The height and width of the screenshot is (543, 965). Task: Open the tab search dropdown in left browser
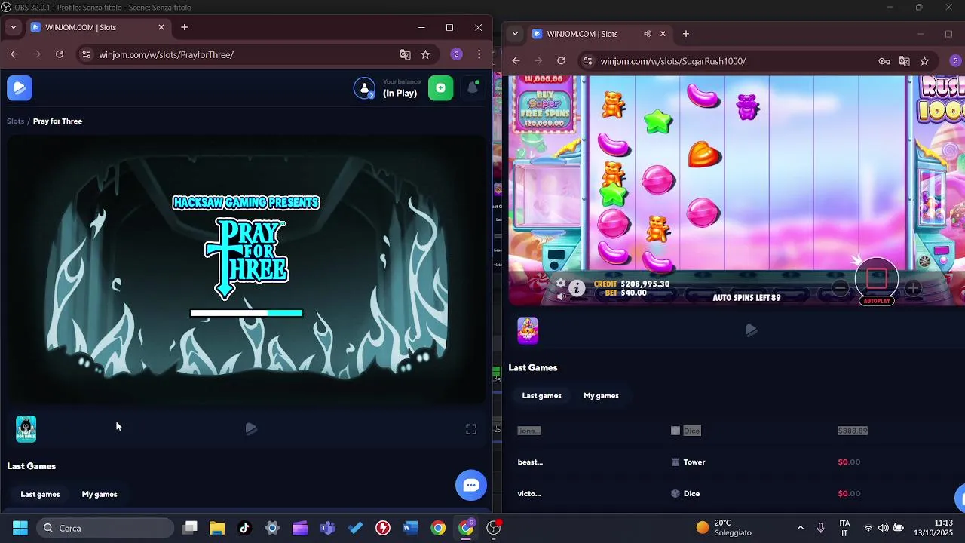pos(13,27)
